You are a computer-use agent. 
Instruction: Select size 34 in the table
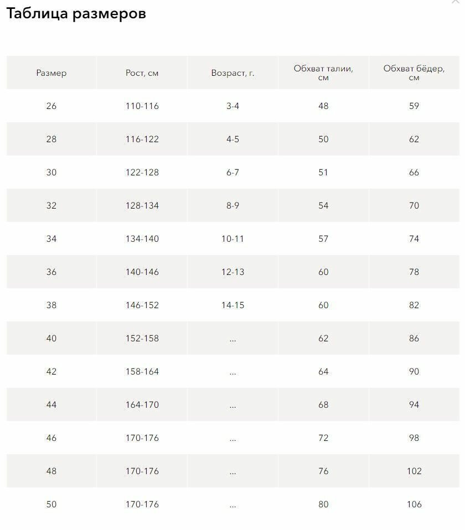(x=51, y=238)
